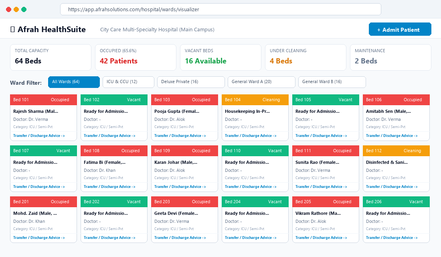Select the All Wards (64) filter

click(x=74, y=82)
